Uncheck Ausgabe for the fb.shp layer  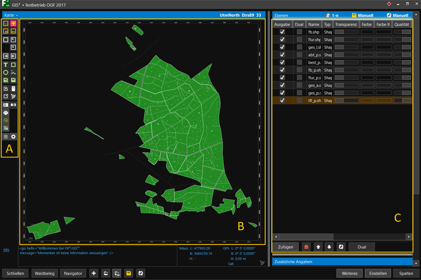pos(282,32)
